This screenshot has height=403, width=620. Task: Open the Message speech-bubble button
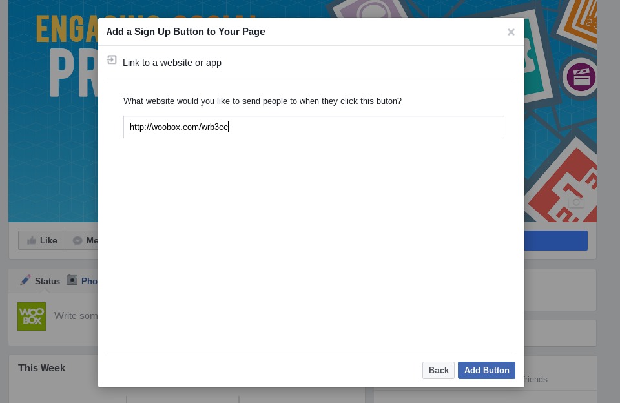(82, 240)
